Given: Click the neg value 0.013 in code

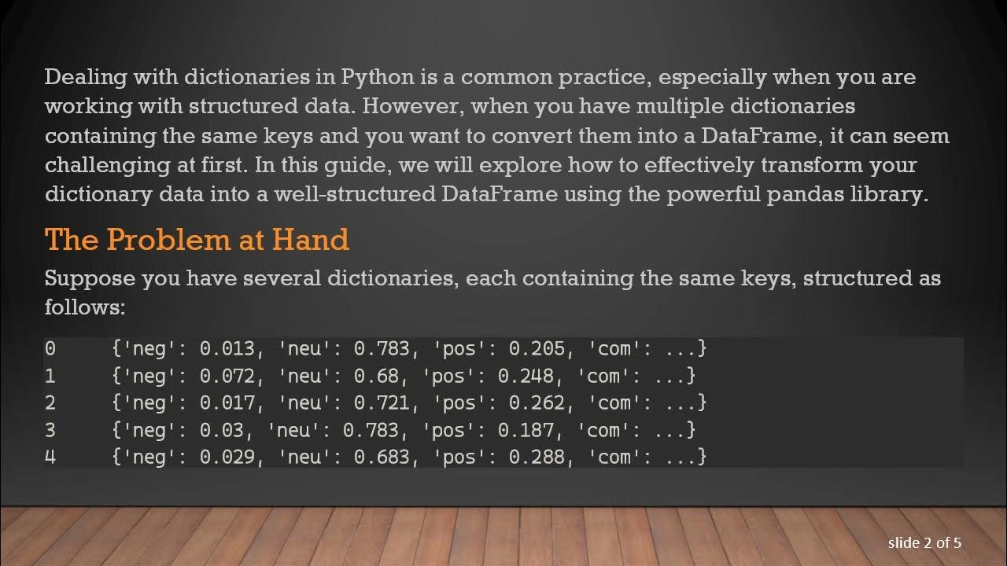Looking at the screenshot, I should pyautogui.click(x=227, y=348).
